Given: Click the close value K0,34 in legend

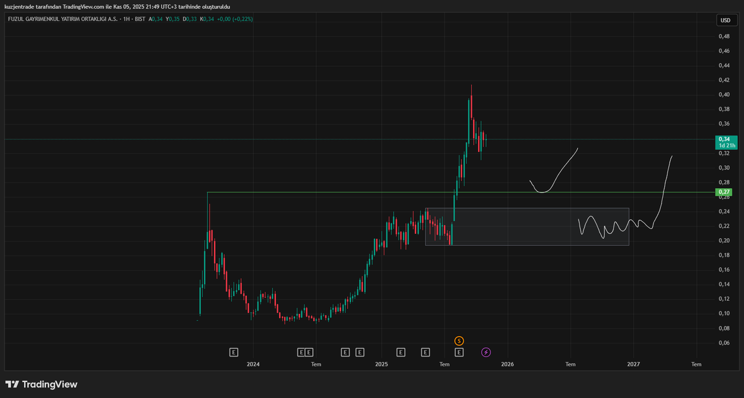Looking at the screenshot, I should point(206,19).
